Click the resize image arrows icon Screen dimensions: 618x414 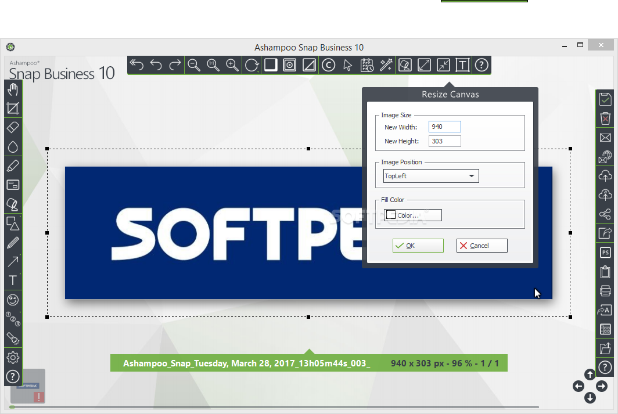coord(424,64)
